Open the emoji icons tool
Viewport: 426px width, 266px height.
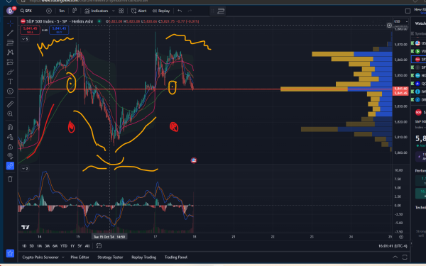[10, 92]
